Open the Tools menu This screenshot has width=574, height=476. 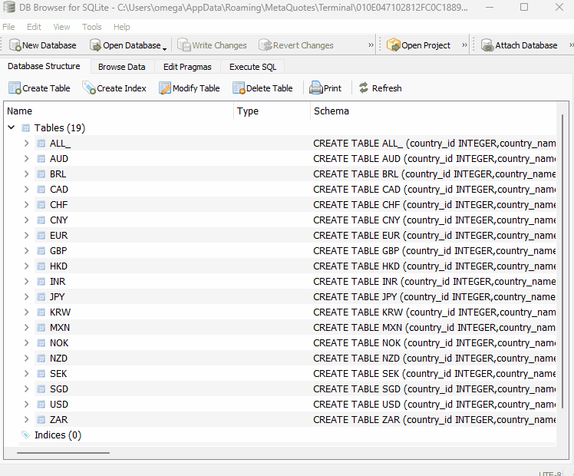pyautogui.click(x=91, y=27)
